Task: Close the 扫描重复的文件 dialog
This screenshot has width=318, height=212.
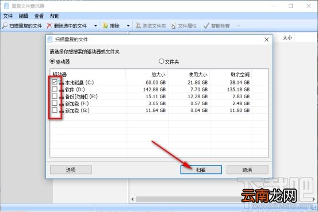Action: (x=267, y=40)
